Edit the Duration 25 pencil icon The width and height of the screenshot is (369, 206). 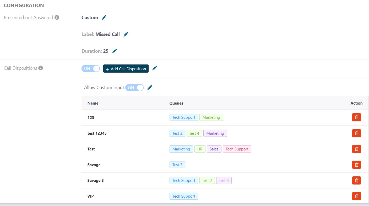115,51
